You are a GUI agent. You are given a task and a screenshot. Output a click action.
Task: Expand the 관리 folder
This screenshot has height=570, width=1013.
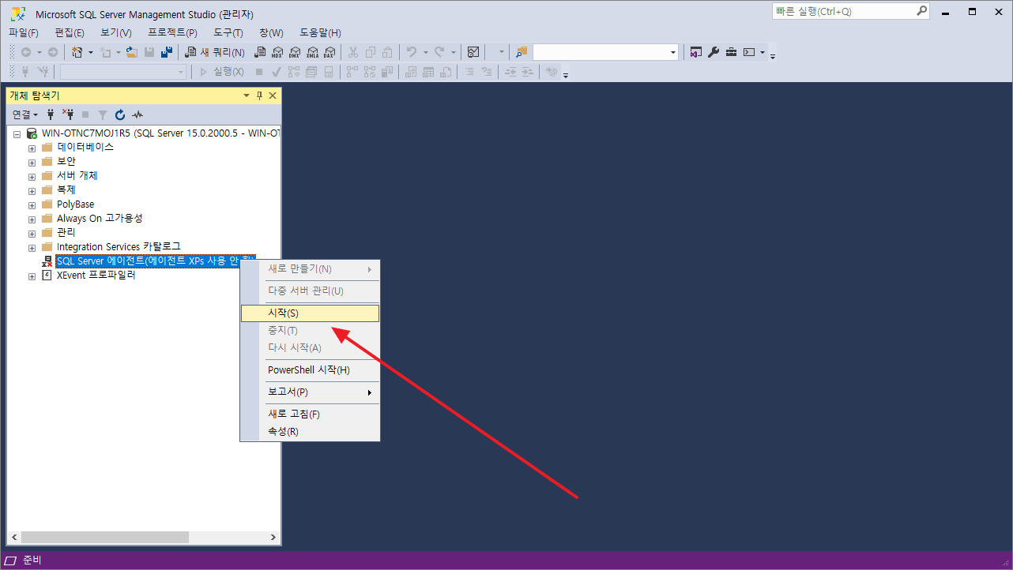32,234
